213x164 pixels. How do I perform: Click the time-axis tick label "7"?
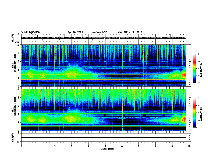coord(139,146)
